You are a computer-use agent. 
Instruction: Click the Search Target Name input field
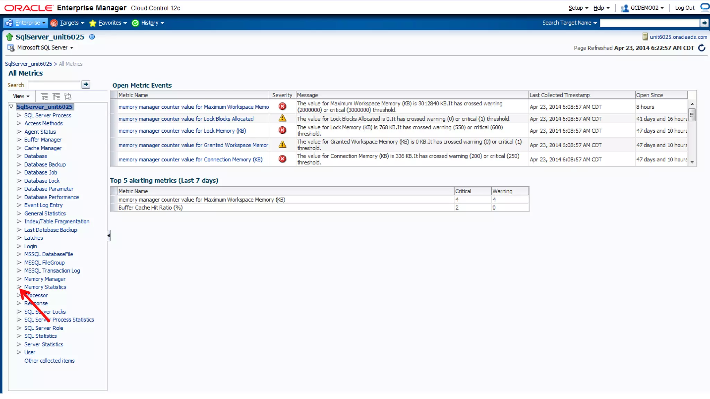point(650,23)
